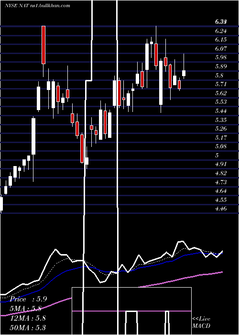Click the 5.53 price axis label
This screenshot has height=335, width=239.
pos(221,102)
